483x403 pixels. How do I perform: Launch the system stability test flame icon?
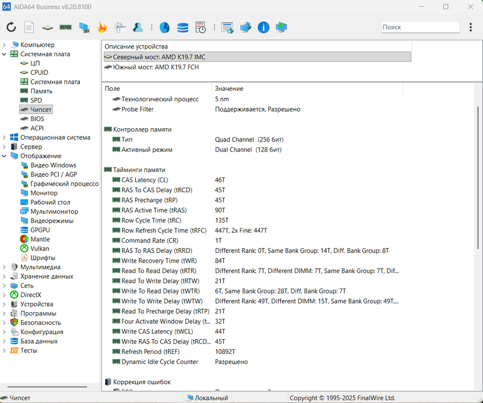tap(102, 27)
